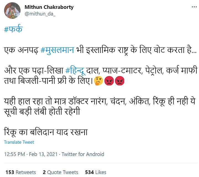Image resolution: width=199 pixels, height=177 pixels.
Task: Click the tweet line mentioning इस्लामिक राष्ट्र
Action: pyautogui.click(x=138, y=50)
